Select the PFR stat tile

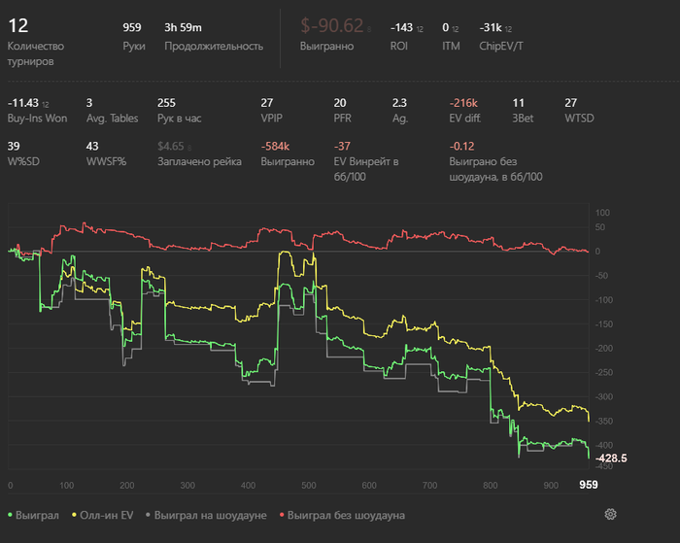[340, 110]
